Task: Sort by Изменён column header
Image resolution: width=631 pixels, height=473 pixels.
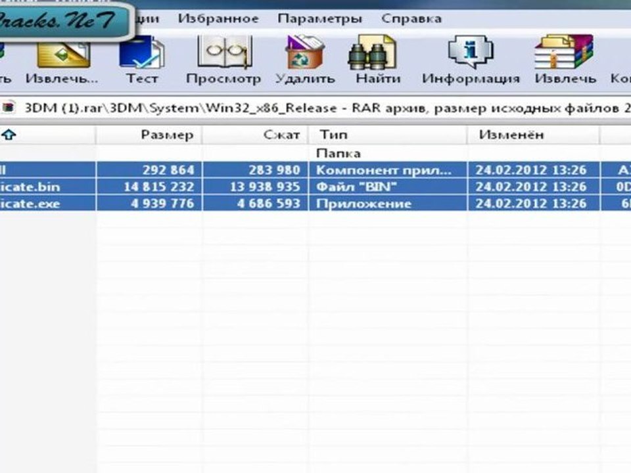Action: [533, 135]
